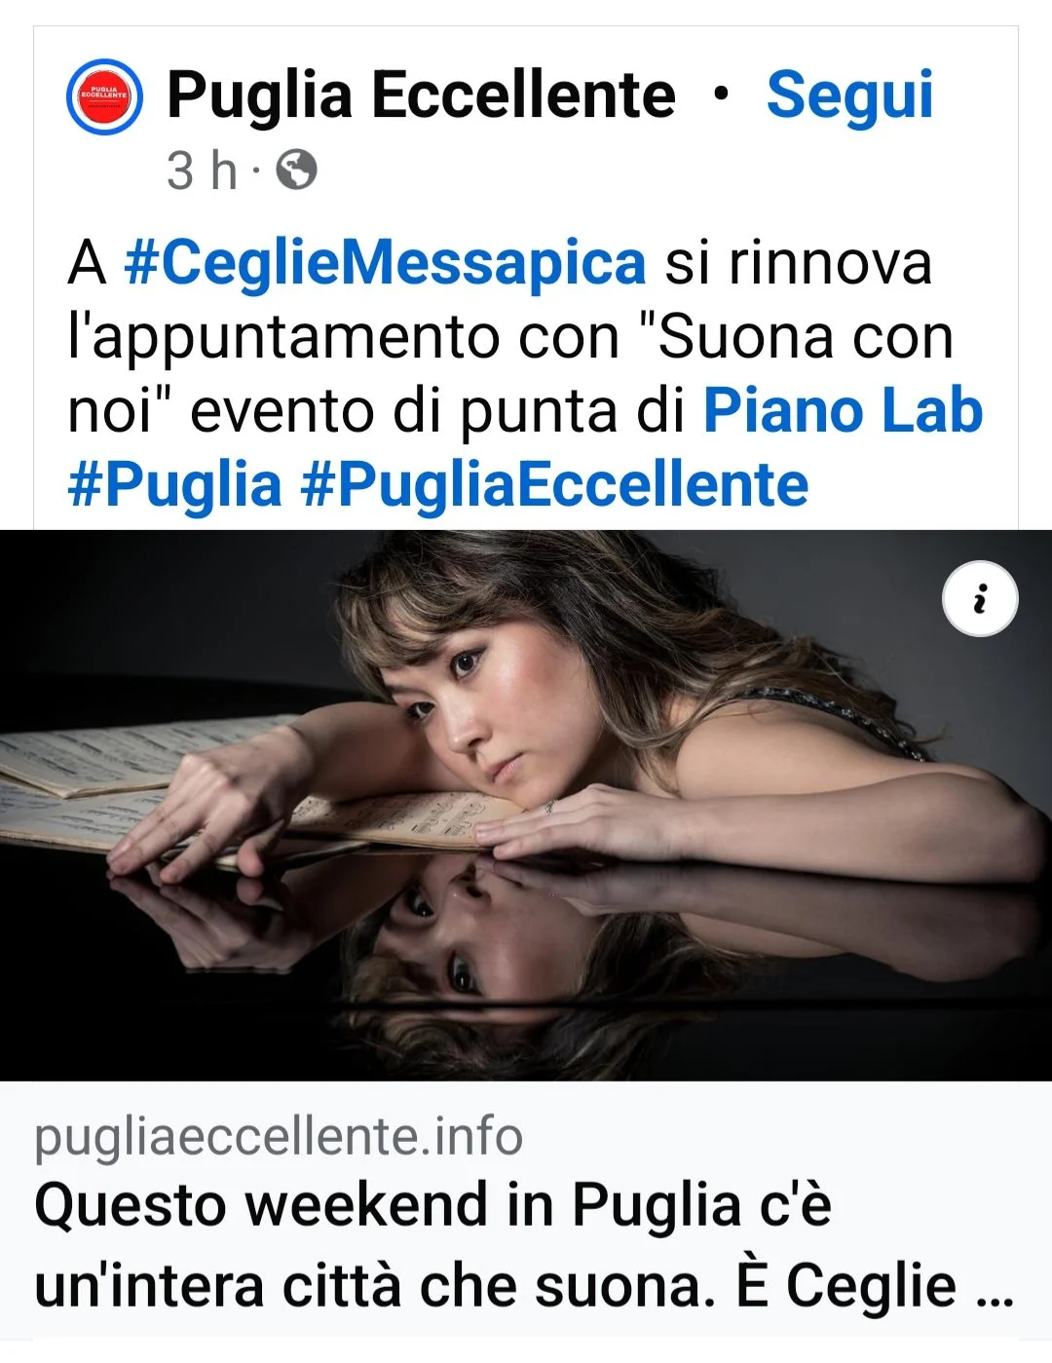This screenshot has height=1363, width=1052.
Task: Tap the public globe privacy icon
Action: (296, 170)
